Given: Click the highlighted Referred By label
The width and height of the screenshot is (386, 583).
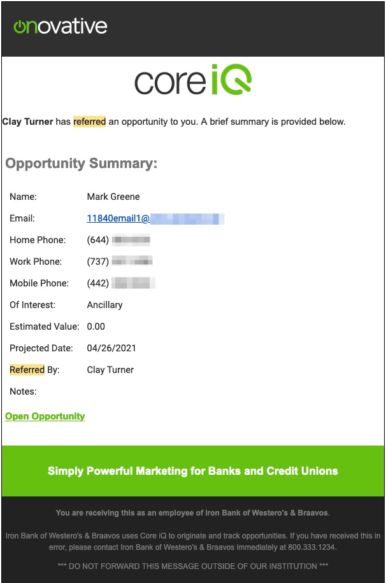Looking at the screenshot, I should click(x=34, y=370).
